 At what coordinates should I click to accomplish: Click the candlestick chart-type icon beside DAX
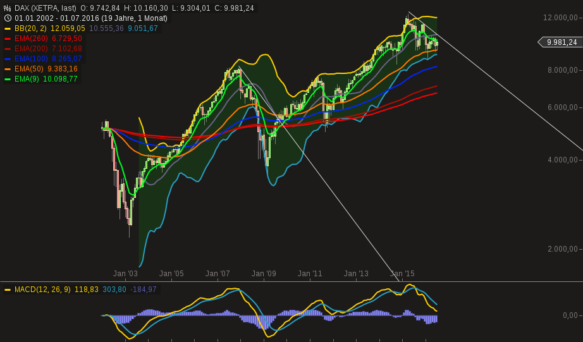click(8, 8)
